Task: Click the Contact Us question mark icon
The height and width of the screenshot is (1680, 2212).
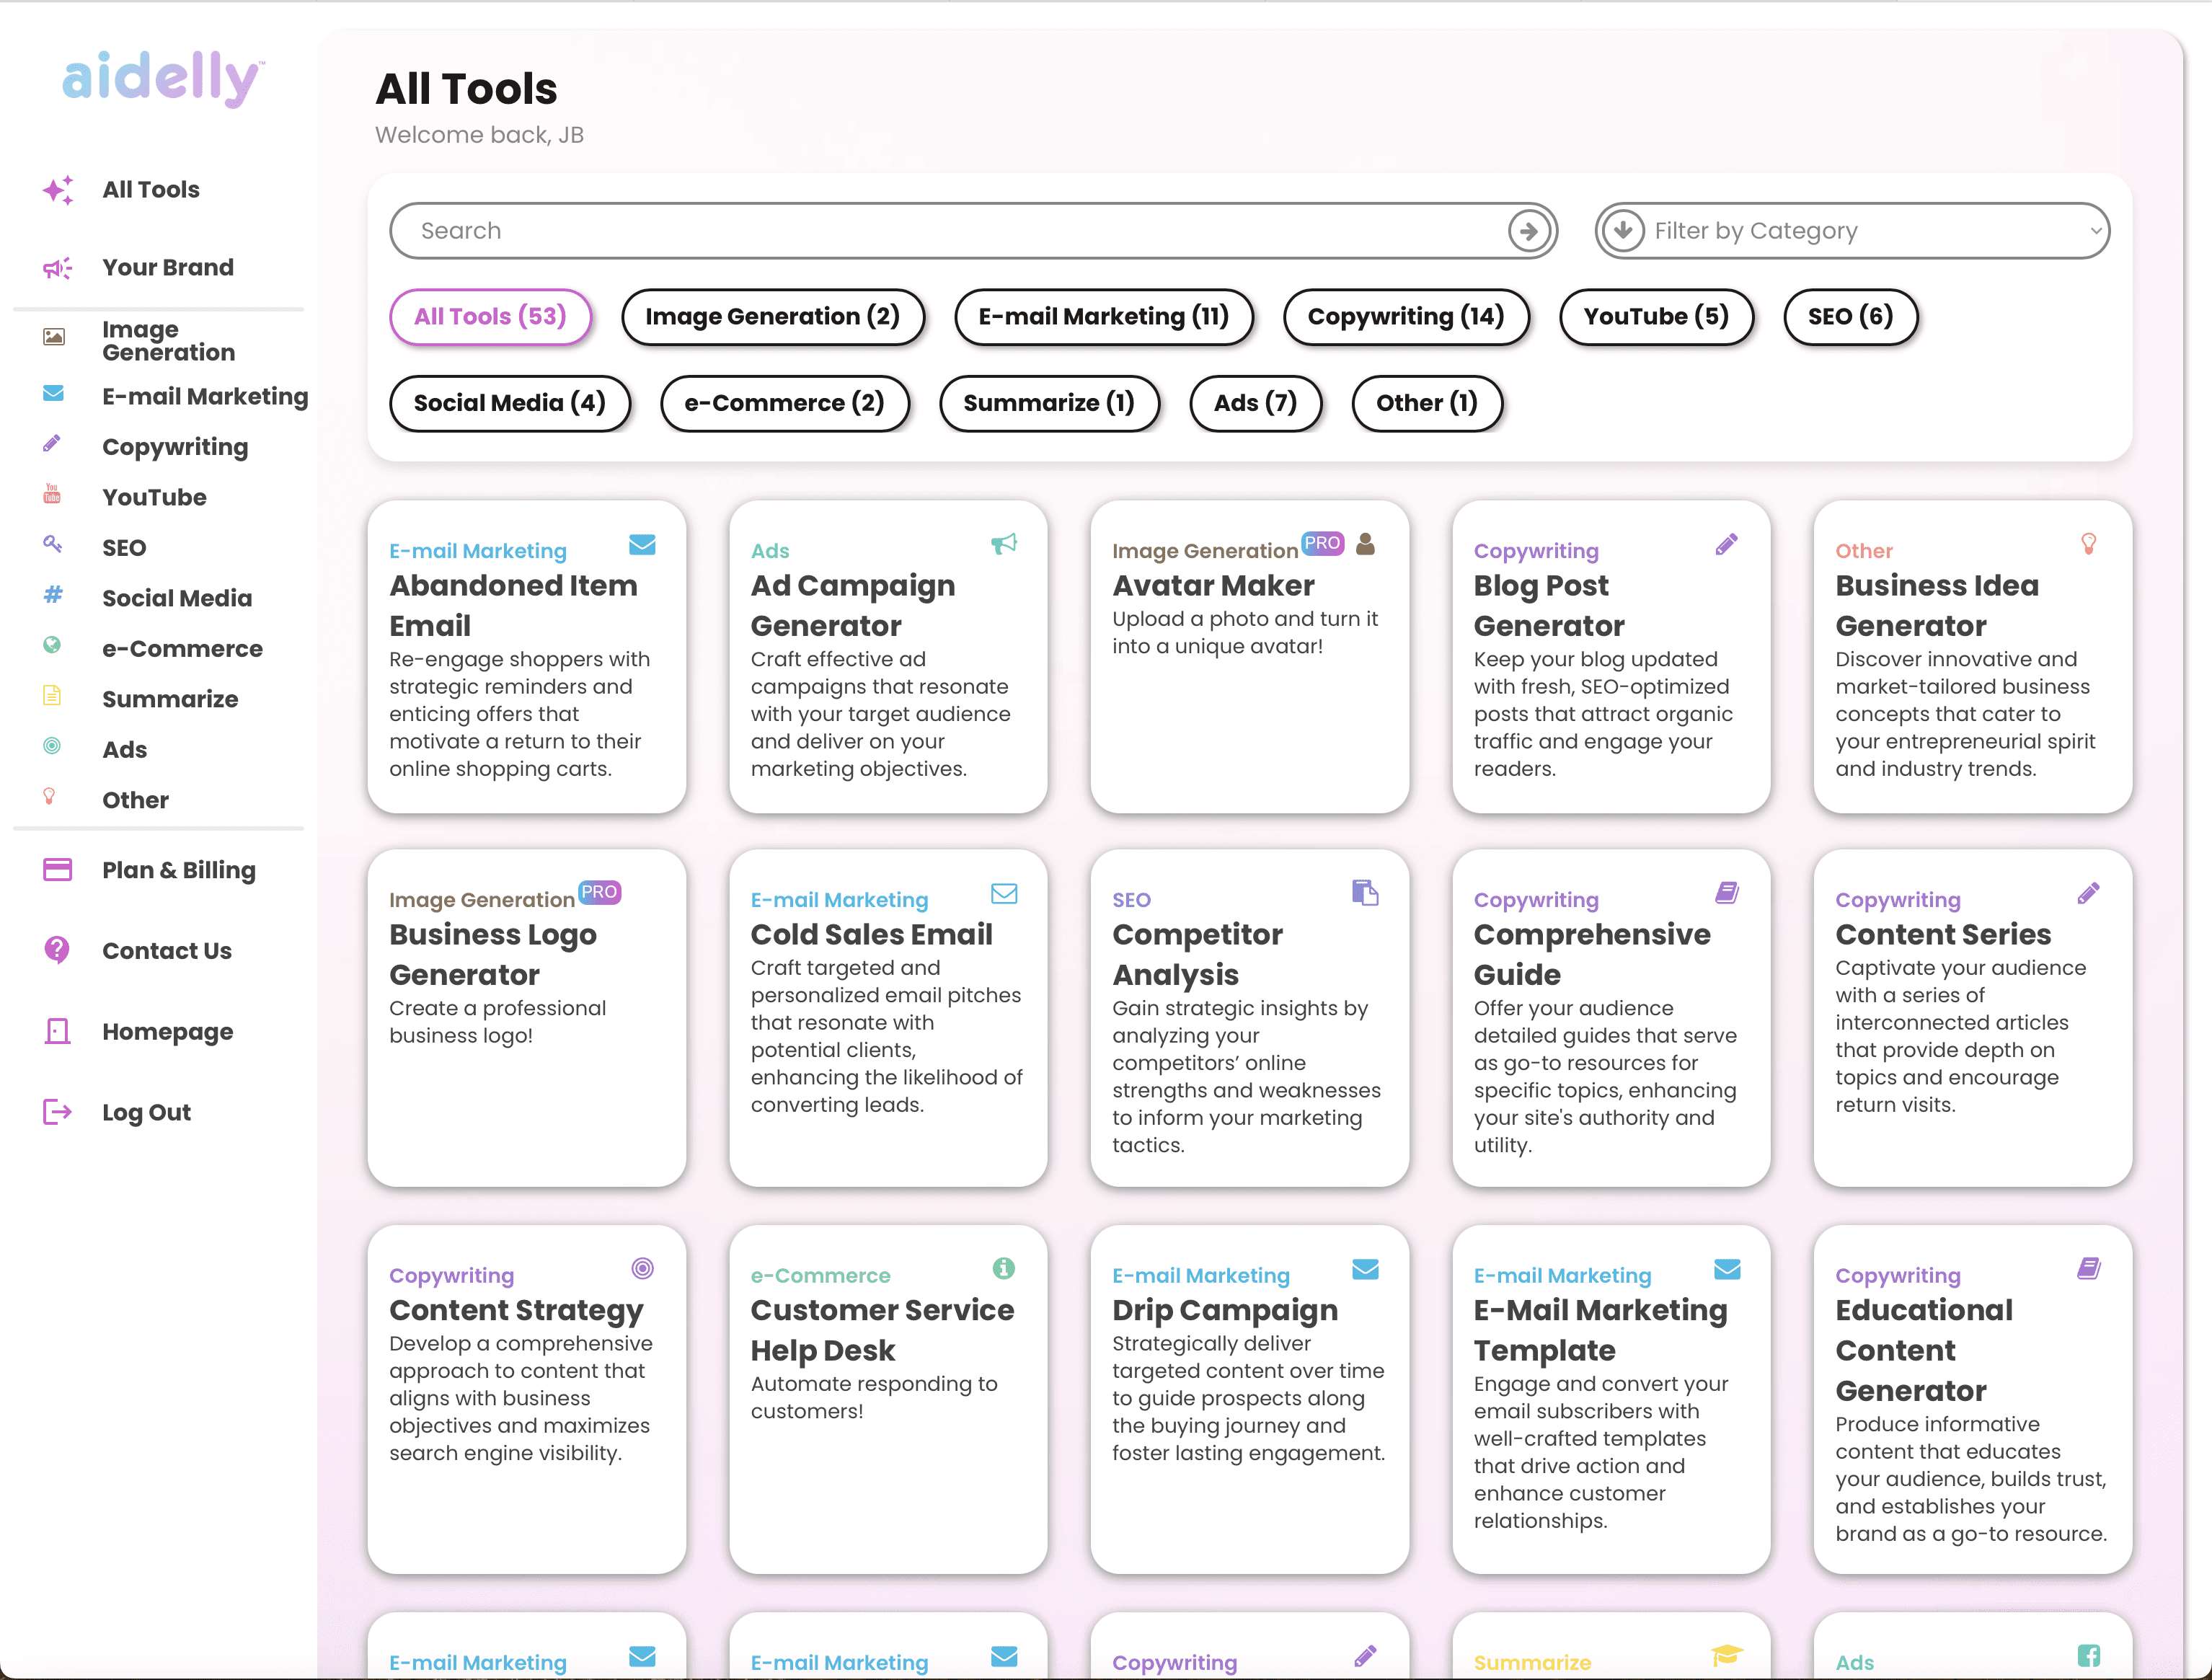Action: (57, 950)
